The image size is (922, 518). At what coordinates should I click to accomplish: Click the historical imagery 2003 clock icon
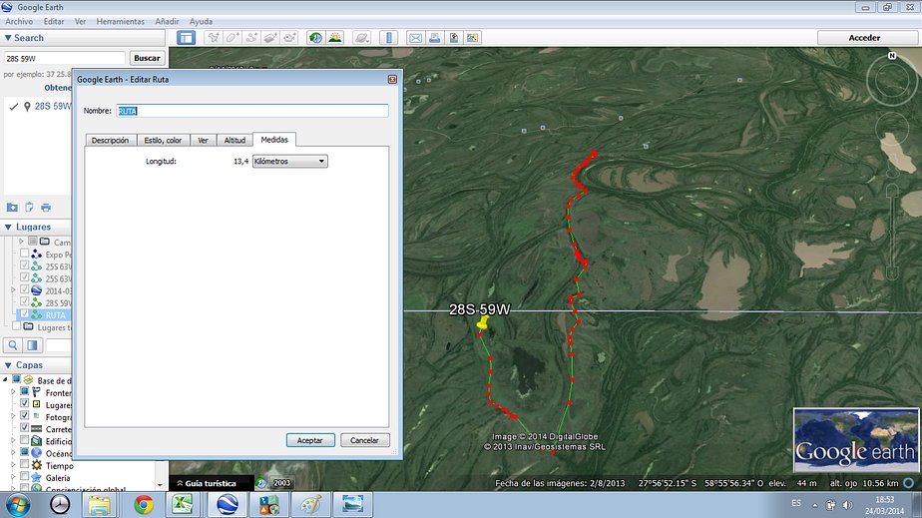click(262, 483)
